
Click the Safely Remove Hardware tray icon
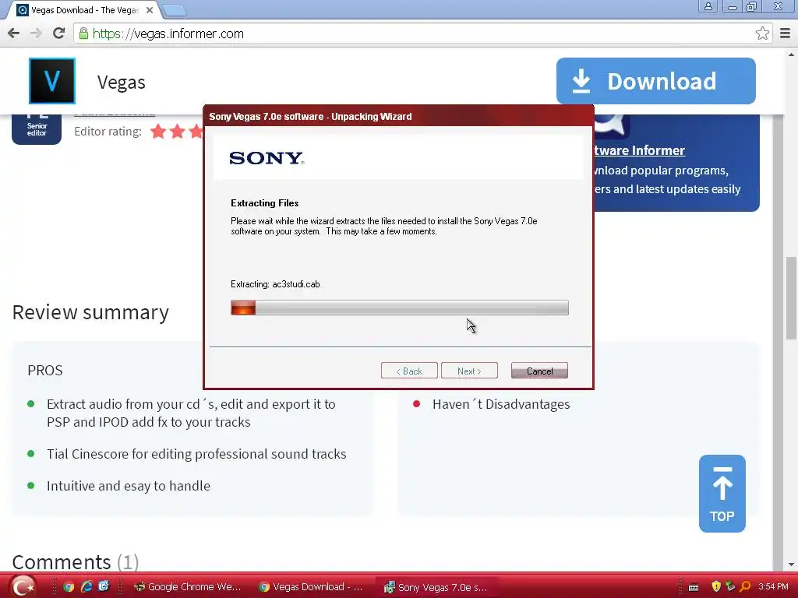(x=730, y=586)
